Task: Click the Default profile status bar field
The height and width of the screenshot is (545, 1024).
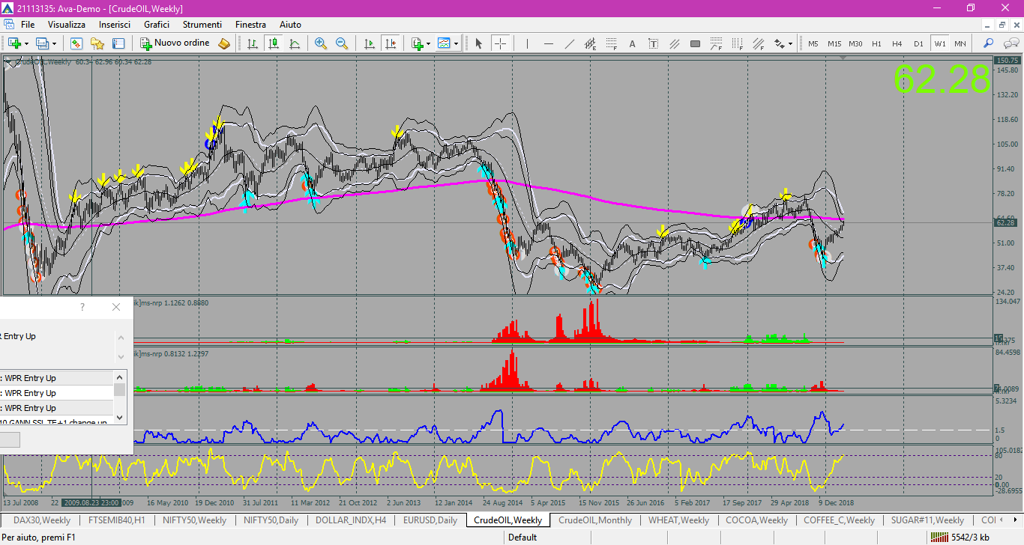Action: [x=522, y=537]
